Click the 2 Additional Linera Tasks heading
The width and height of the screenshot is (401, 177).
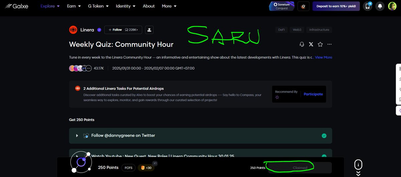tap(124, 88)
